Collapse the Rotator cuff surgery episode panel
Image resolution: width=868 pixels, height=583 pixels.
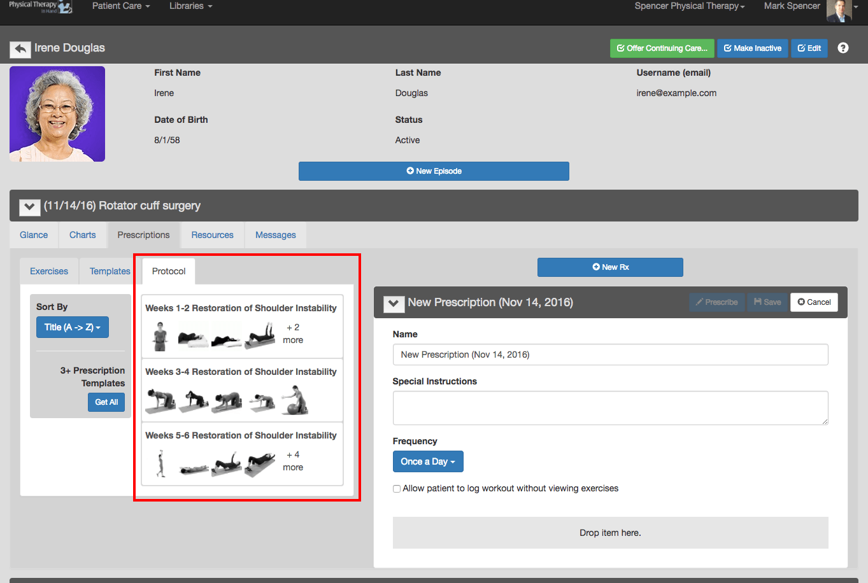point(29,206)
